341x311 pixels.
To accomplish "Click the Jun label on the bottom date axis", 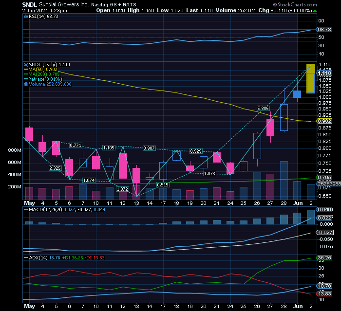I will pos(298,307).
